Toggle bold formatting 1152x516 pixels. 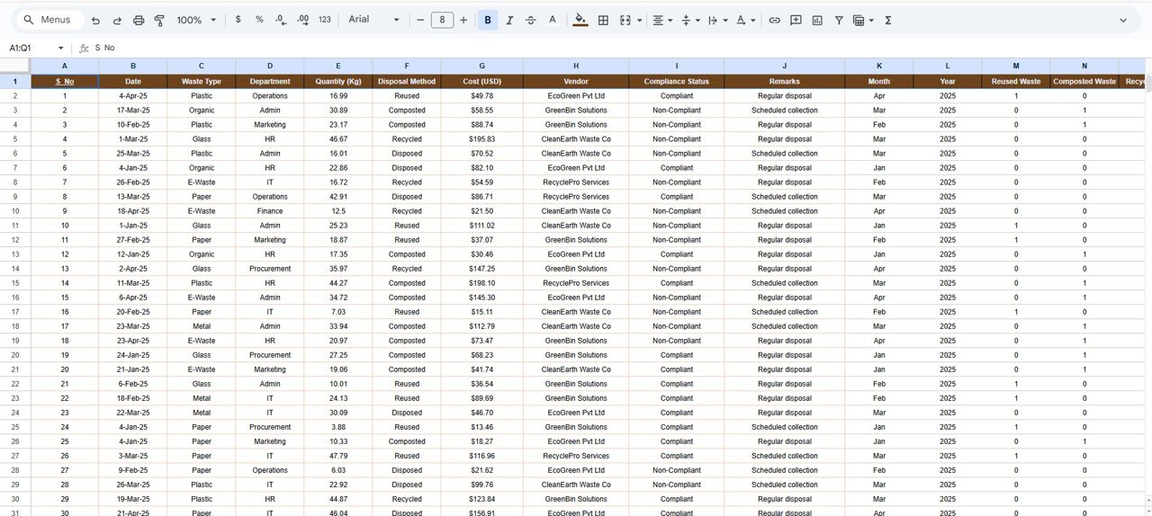pos(488,20)
